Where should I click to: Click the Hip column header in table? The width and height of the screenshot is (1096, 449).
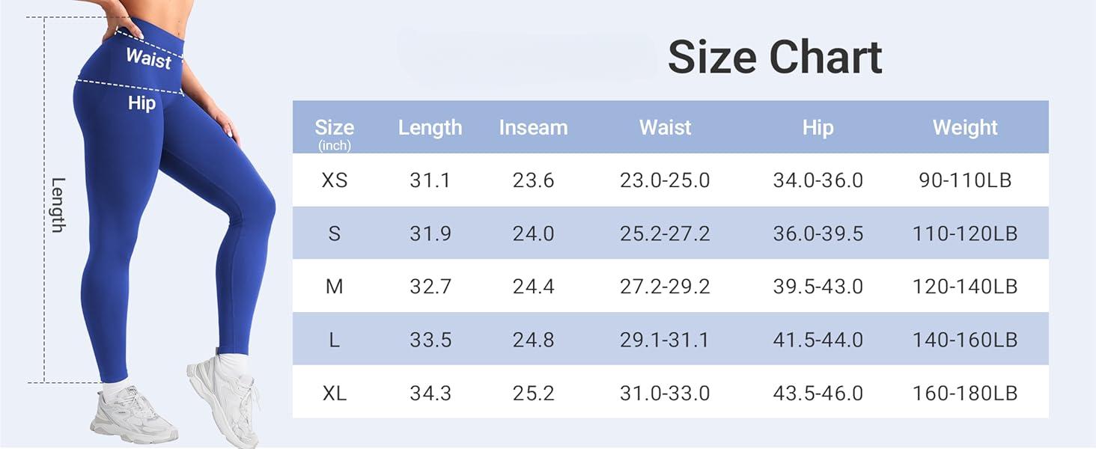pyautogui.click(x=818, y=128)
